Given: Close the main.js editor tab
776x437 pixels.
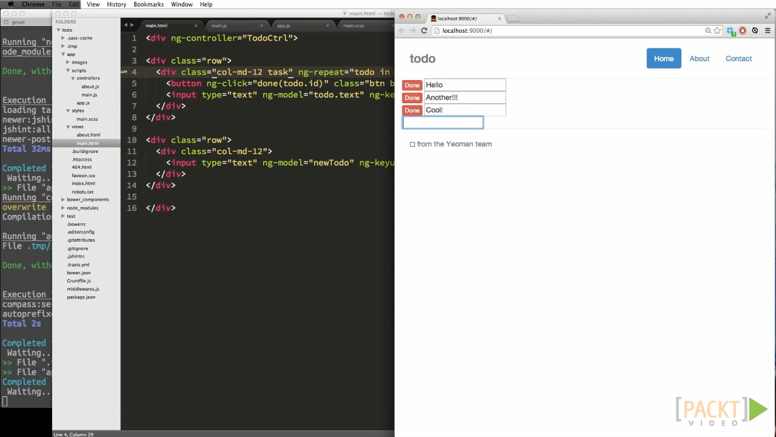Looking at the screenshot, I should pos(262,25).
